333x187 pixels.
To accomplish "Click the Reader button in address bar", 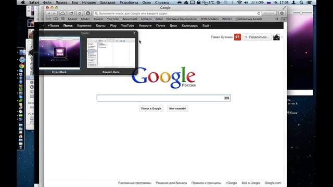I will [x=269, y=13].
